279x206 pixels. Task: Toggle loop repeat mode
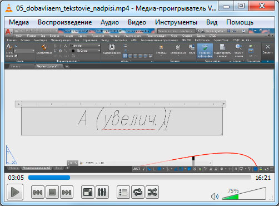click(x=138, y=192)
